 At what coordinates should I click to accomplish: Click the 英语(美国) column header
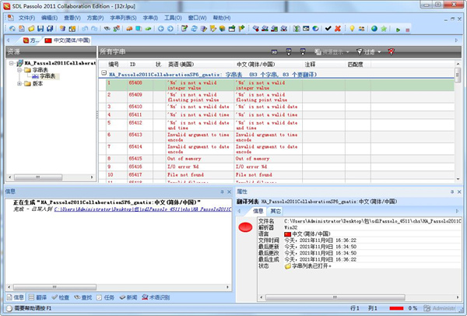[x=200, y=65]
